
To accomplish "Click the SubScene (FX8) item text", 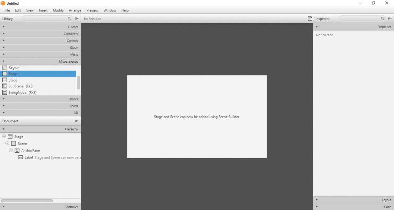I will (x=21, y=86).
